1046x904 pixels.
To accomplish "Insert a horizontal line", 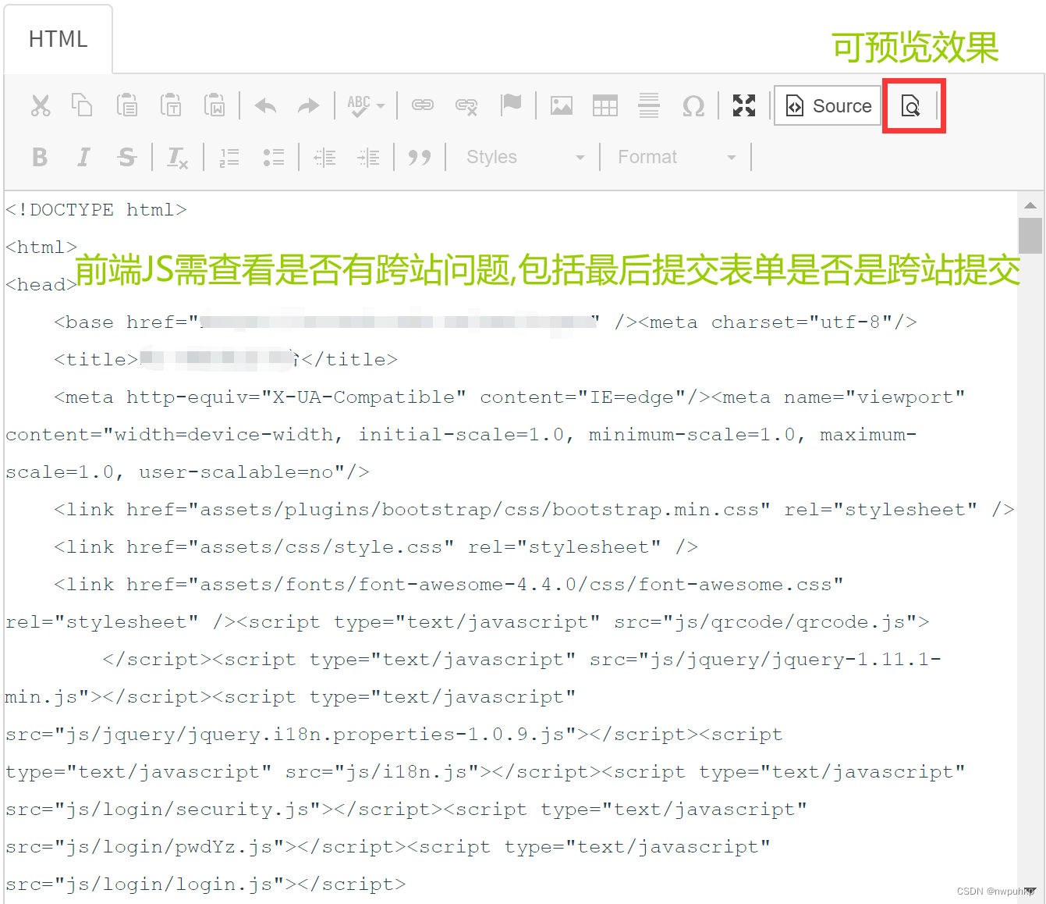I will [649, 105].
